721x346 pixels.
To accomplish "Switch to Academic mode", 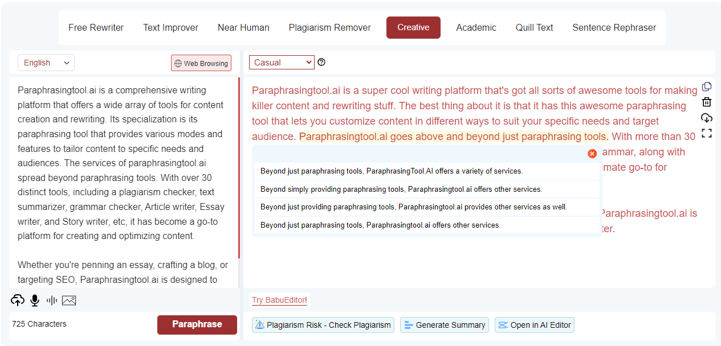I will coord(476,27).
